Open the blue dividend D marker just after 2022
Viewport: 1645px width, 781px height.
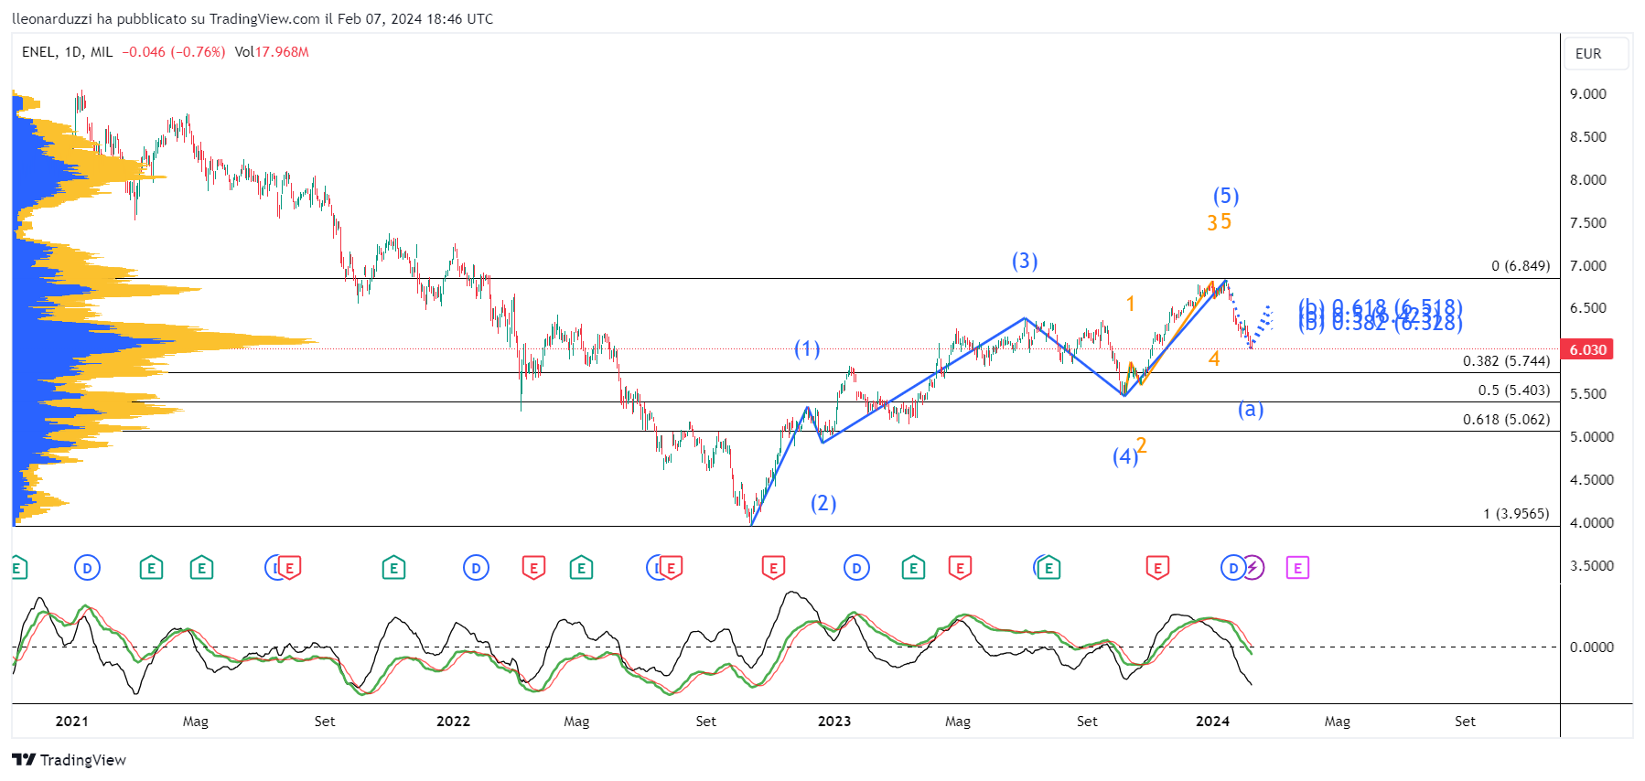pos(476,568)
